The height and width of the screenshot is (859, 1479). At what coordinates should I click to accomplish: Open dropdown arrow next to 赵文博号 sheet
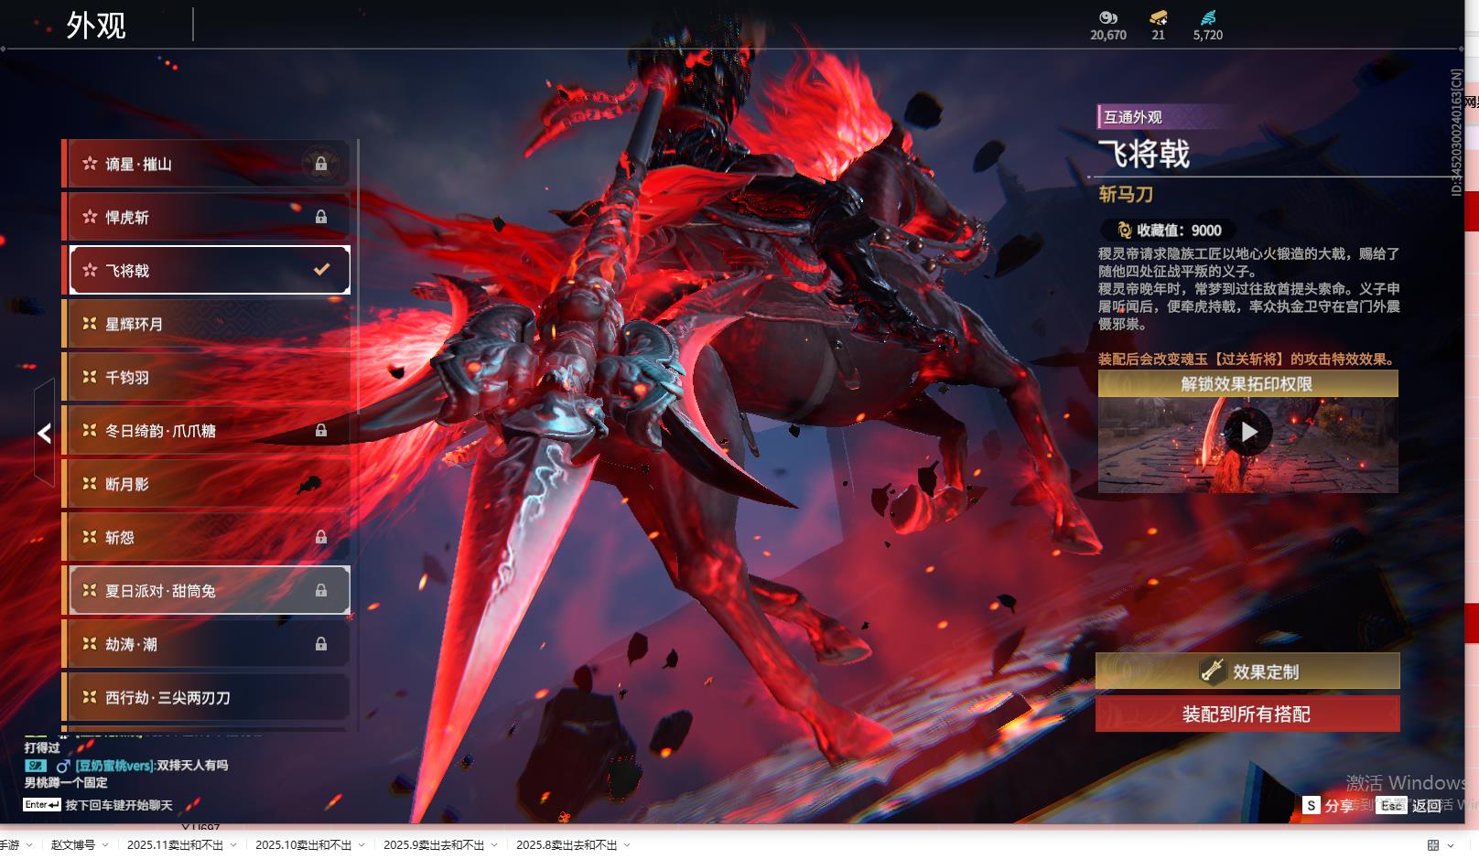(105, 845)
